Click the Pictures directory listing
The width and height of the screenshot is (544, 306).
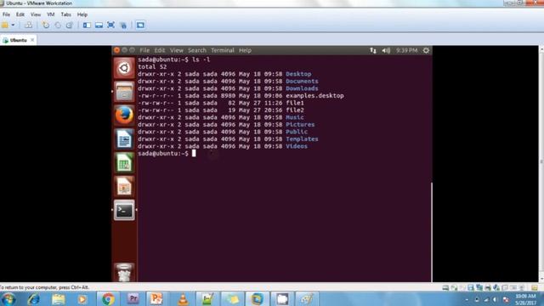[300, 125]
